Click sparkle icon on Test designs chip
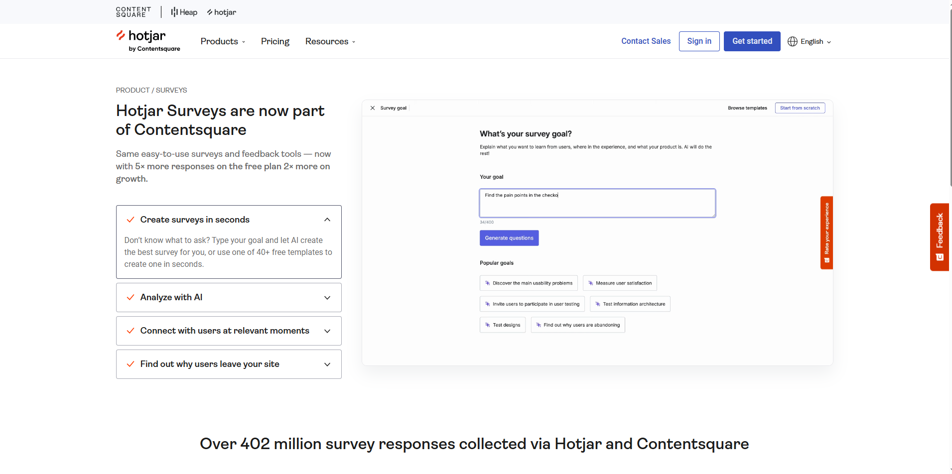 488,325
